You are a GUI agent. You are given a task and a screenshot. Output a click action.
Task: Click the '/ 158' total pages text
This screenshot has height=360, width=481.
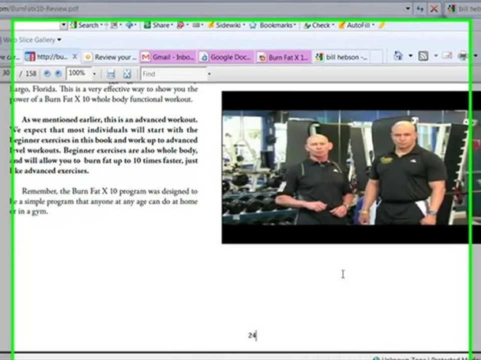point(28,73)
